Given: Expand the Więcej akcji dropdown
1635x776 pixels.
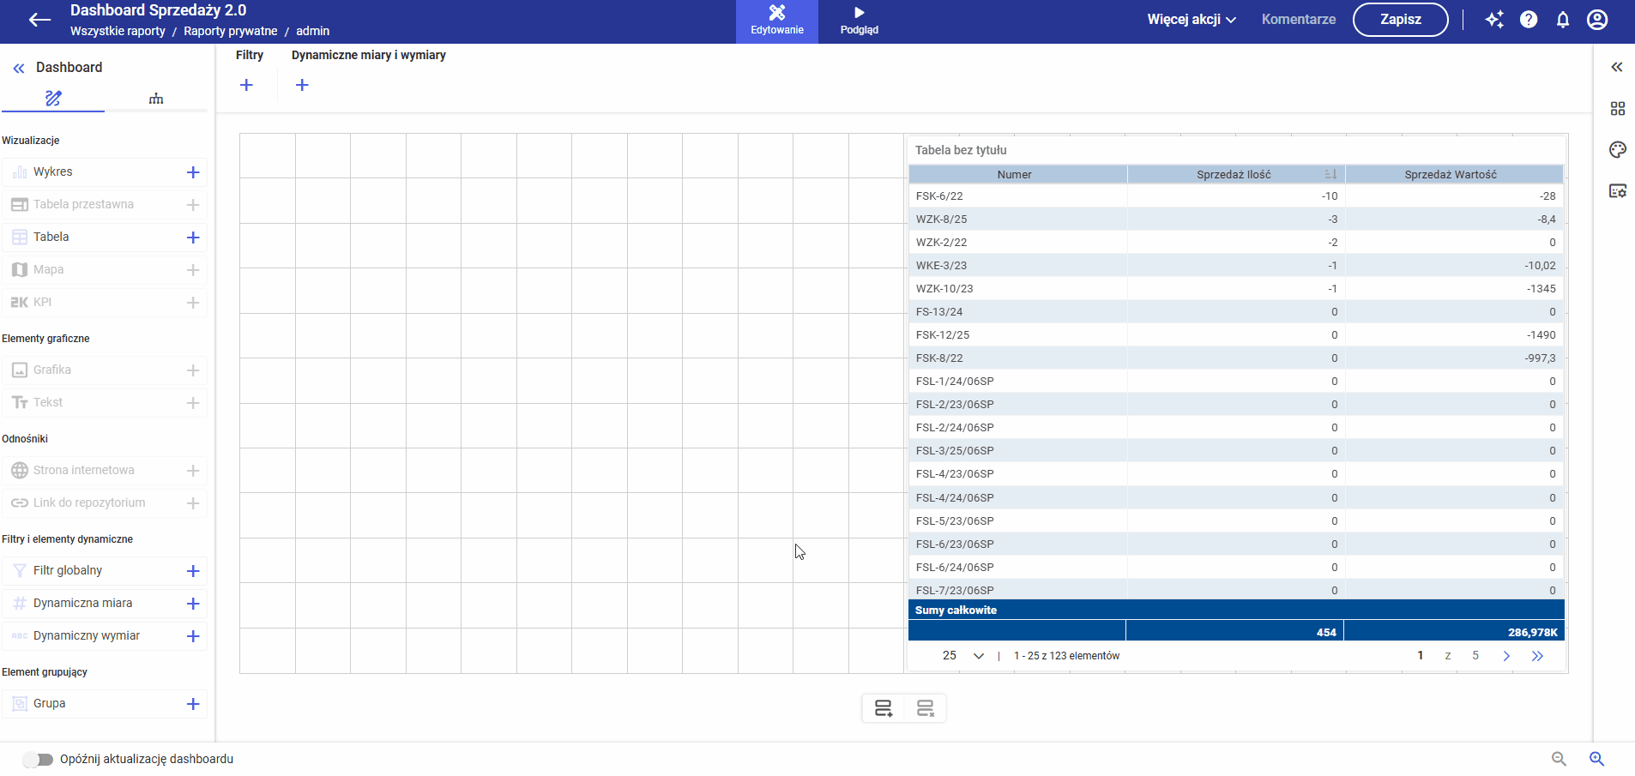Looking at the screenshot, I should [x=1192, y=20].
